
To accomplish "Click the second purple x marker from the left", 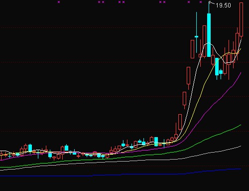I will [x=99, y=2].
